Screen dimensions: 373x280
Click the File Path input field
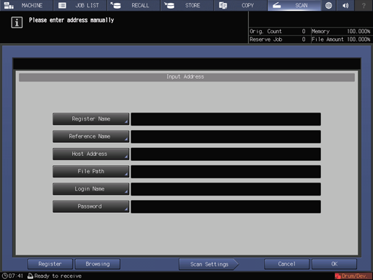pos(226,172)
